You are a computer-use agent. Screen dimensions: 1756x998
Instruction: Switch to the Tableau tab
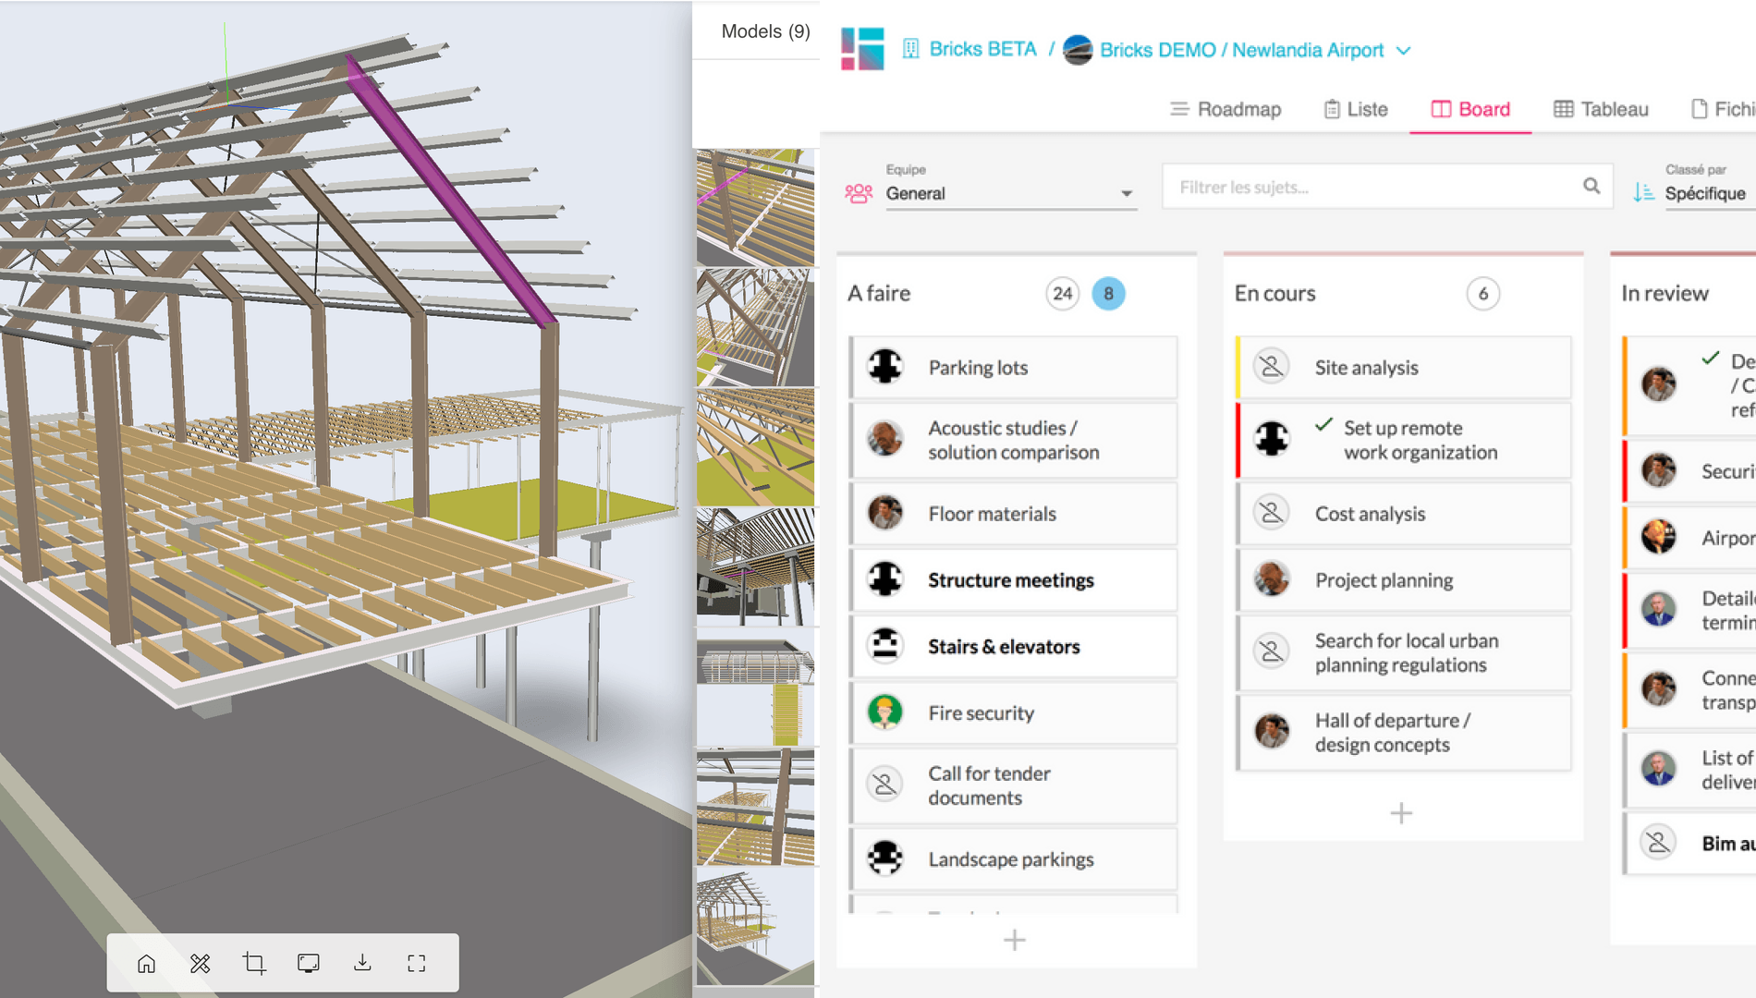click(x=1601, y=109)
